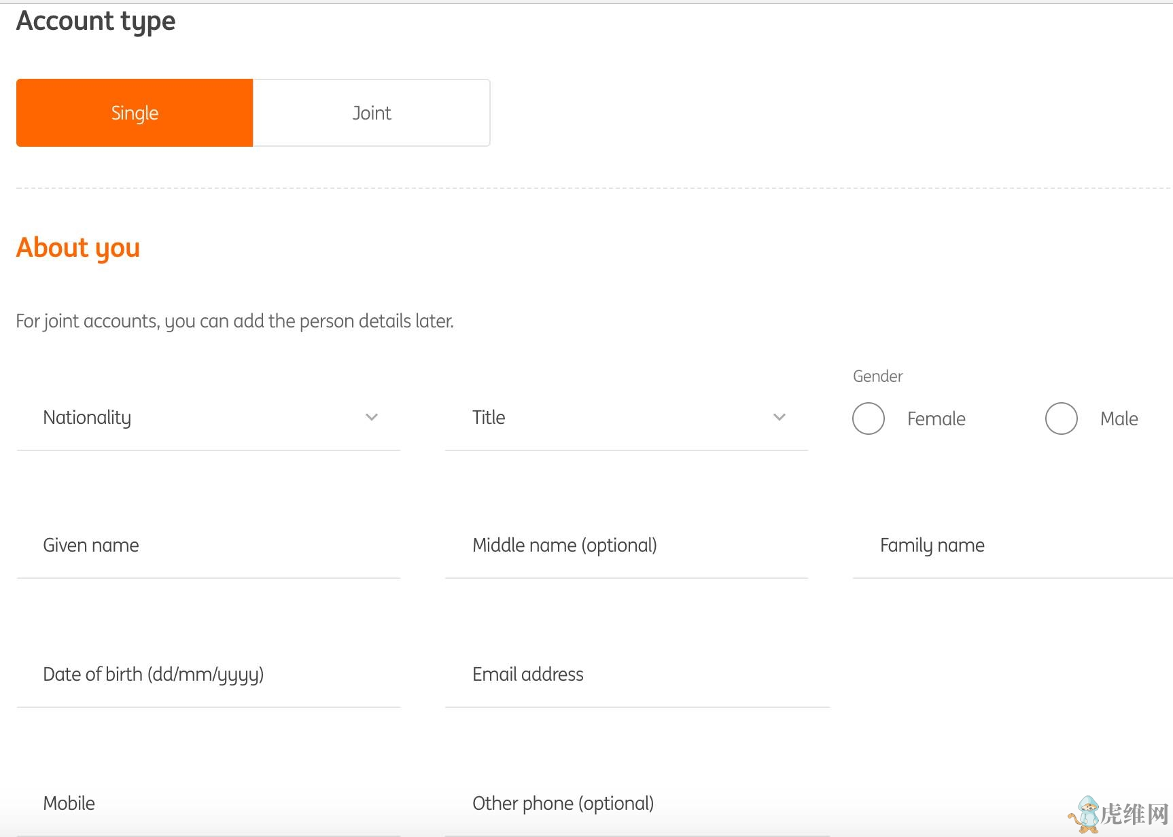
Task: Open the Title dropdown chevron
Action: coord(780,417)
